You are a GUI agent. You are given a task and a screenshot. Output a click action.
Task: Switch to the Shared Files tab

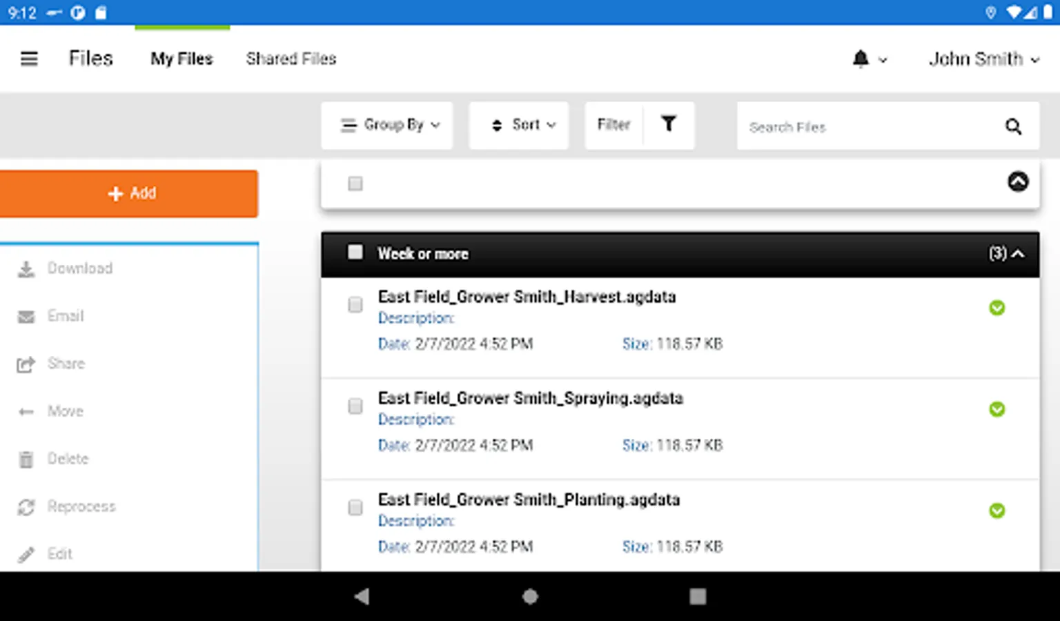(x=291, y=59)
